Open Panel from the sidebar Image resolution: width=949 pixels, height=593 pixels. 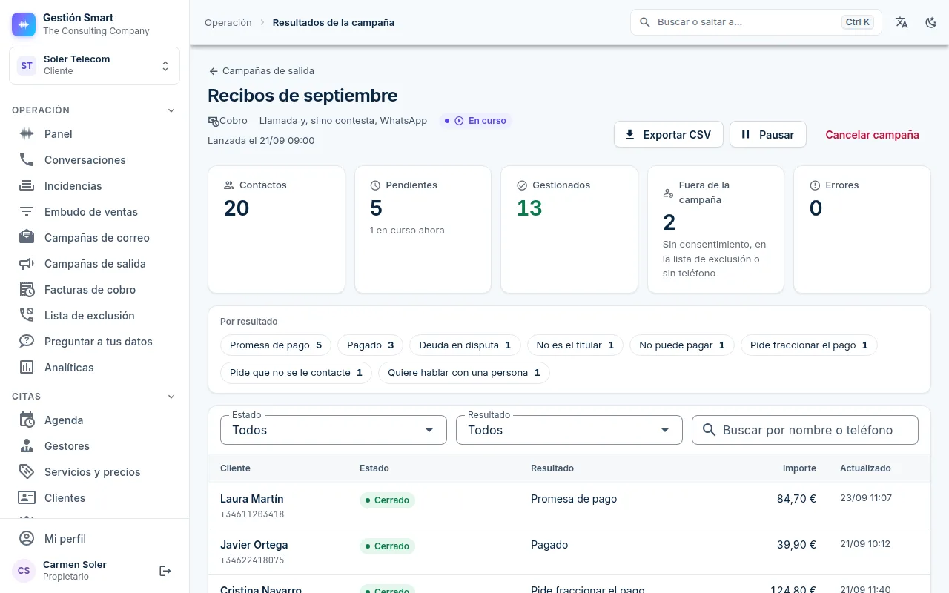point(94,134)
